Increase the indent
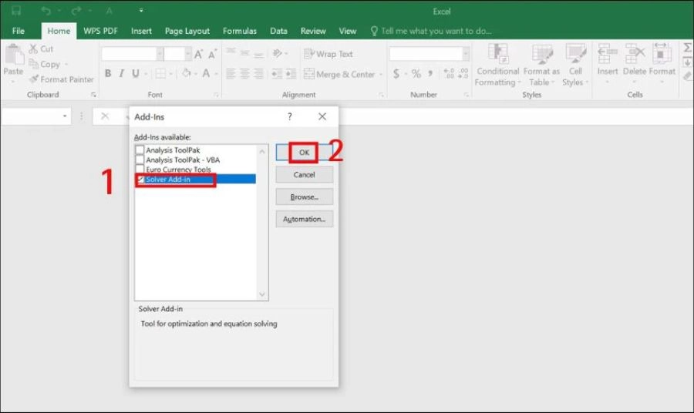The image size is (694, 413). pos(291,73)
